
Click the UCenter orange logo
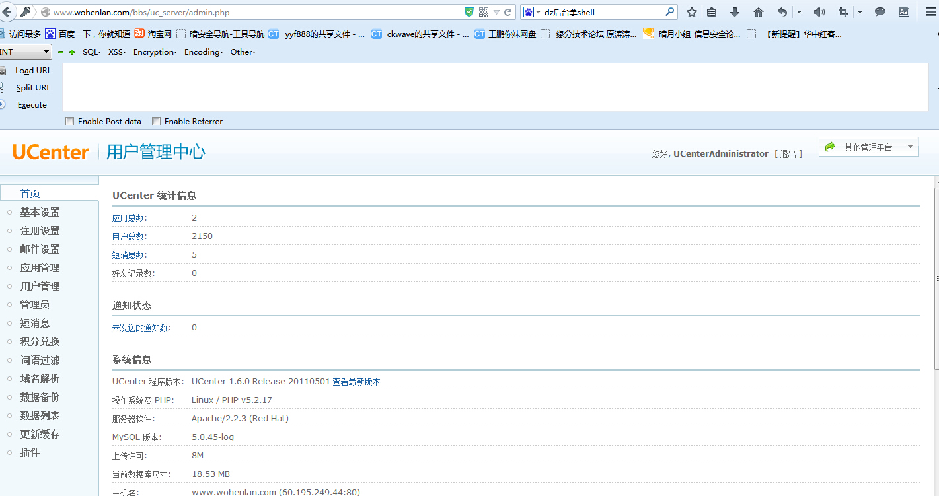50,152
